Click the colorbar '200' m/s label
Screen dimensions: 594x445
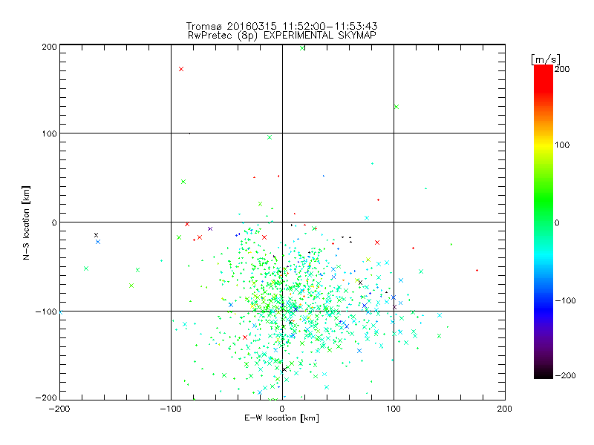click(562, 69)
